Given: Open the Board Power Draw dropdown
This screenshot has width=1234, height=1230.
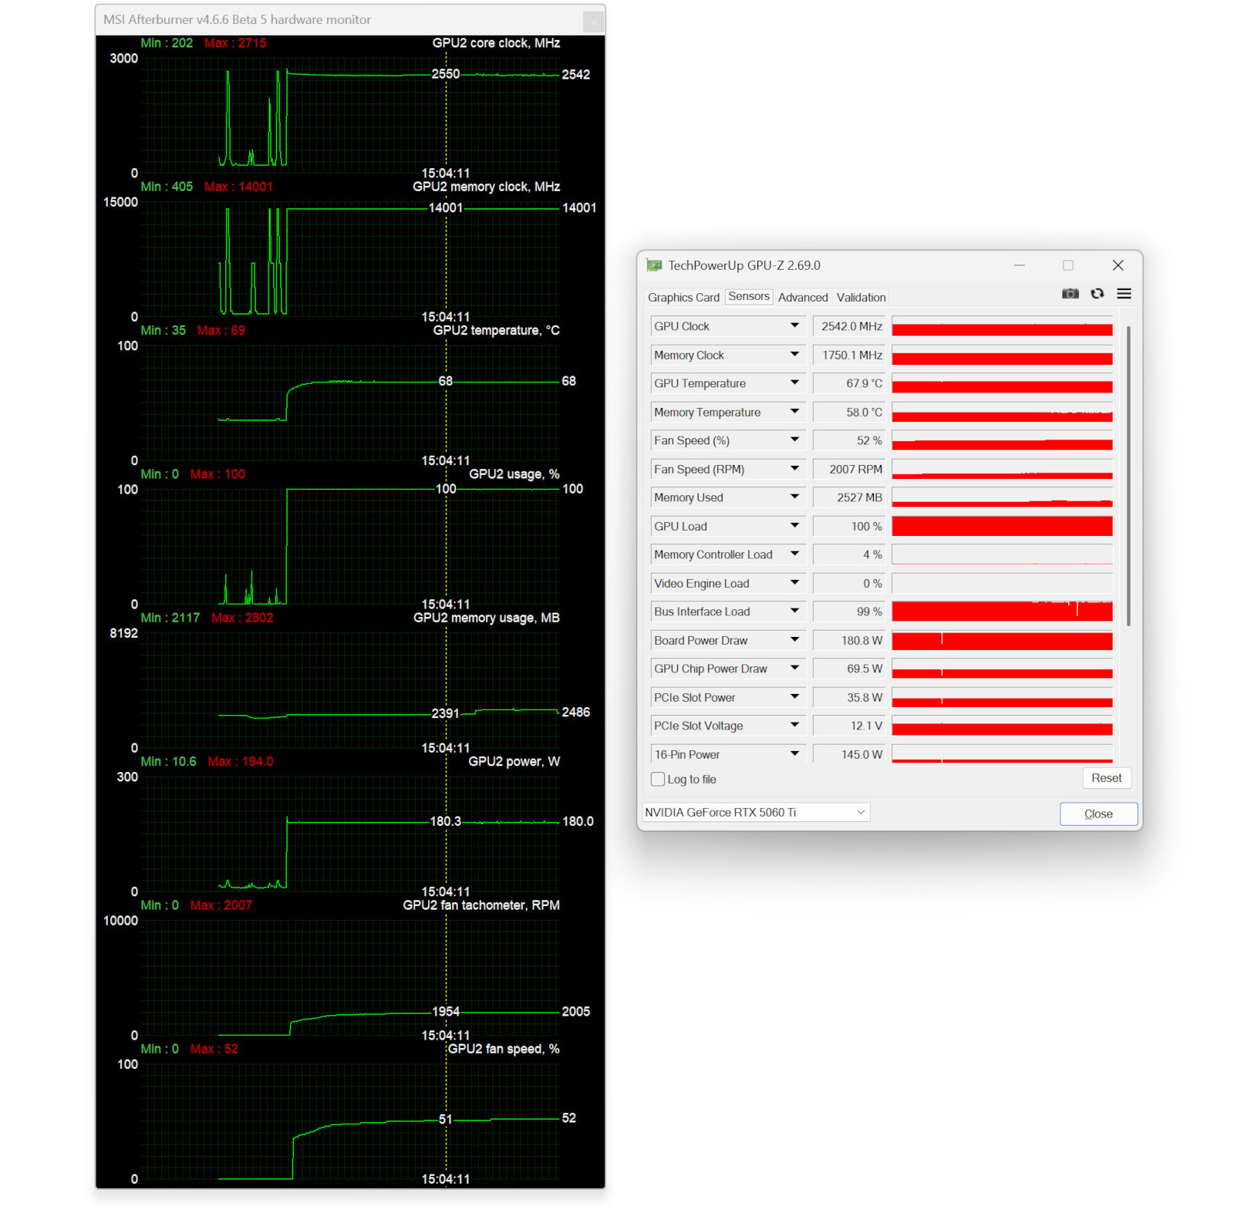Looking at the screenshot, I should 794,640.
